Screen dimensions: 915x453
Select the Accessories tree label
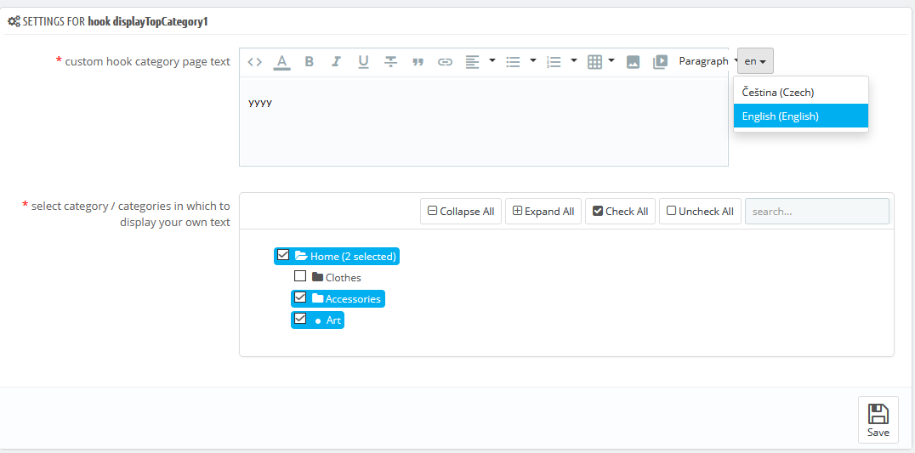tap(353, 299)
